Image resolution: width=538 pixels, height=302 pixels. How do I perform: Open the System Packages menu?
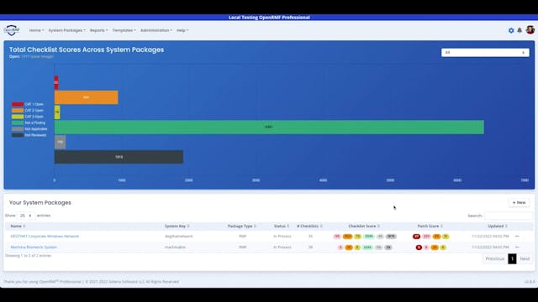[67, 30]
